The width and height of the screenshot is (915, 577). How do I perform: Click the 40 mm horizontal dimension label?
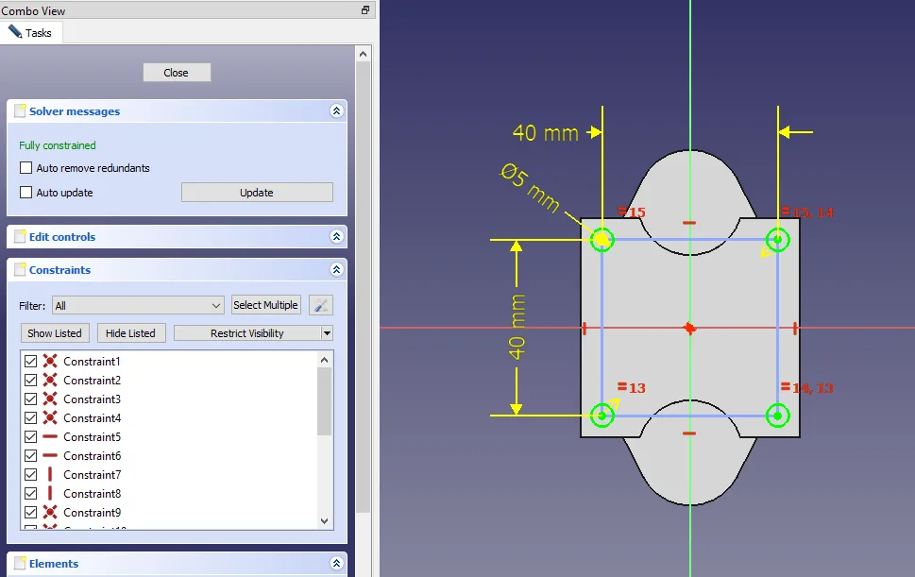point(545,133)
